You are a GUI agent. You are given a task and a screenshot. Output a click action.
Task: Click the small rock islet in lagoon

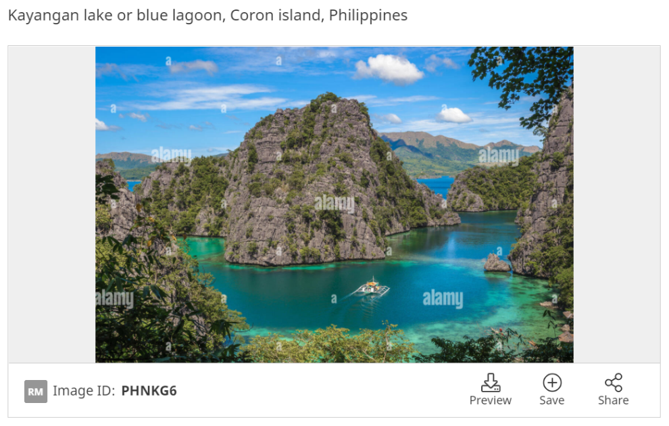(x=497, y=263)
